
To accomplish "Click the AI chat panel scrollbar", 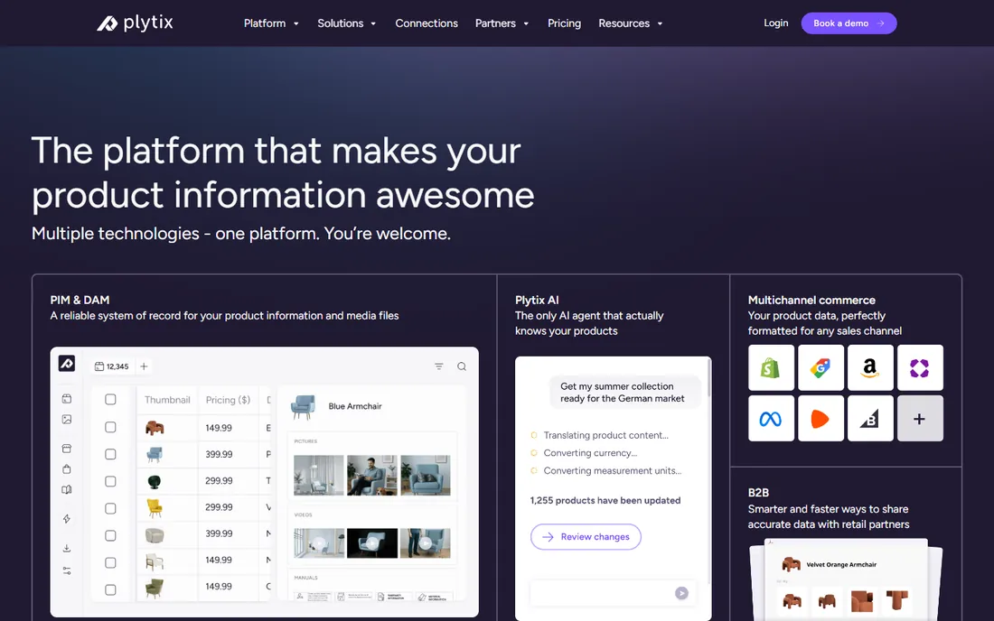I will tap(708, 378).
